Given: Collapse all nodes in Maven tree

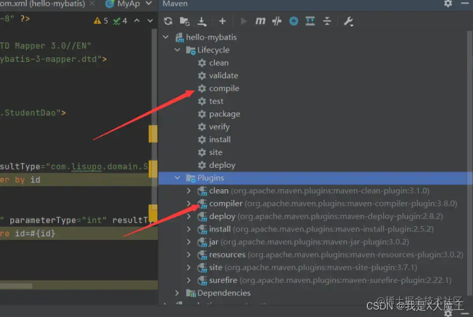Looking at the screenshot, I should pos(327,21).
